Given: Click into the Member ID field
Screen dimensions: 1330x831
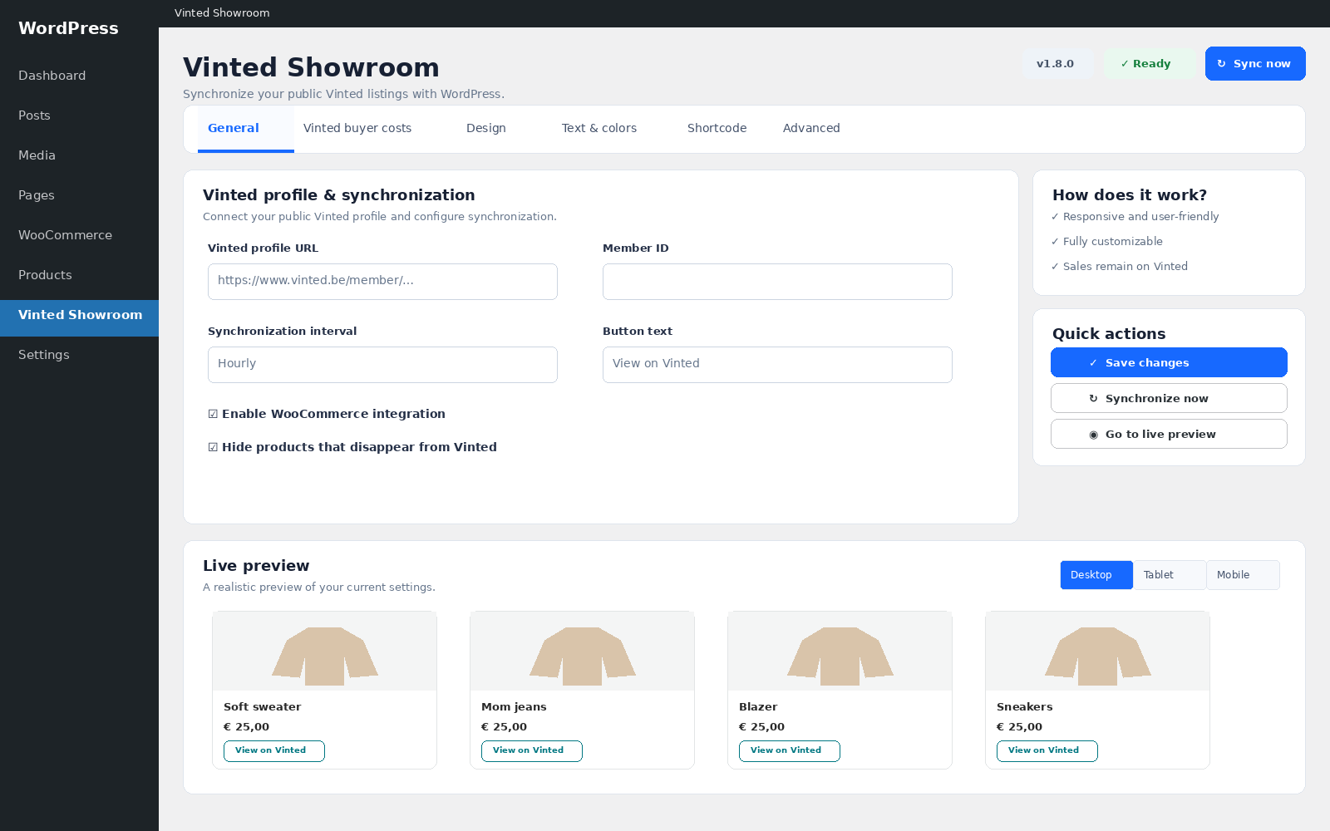Looking at the screenshot, I should click(777, 282).
